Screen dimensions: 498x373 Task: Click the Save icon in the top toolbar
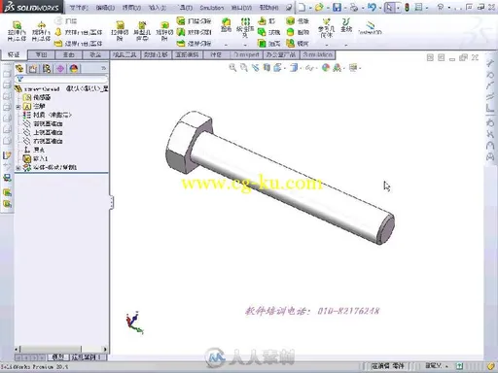338,7
